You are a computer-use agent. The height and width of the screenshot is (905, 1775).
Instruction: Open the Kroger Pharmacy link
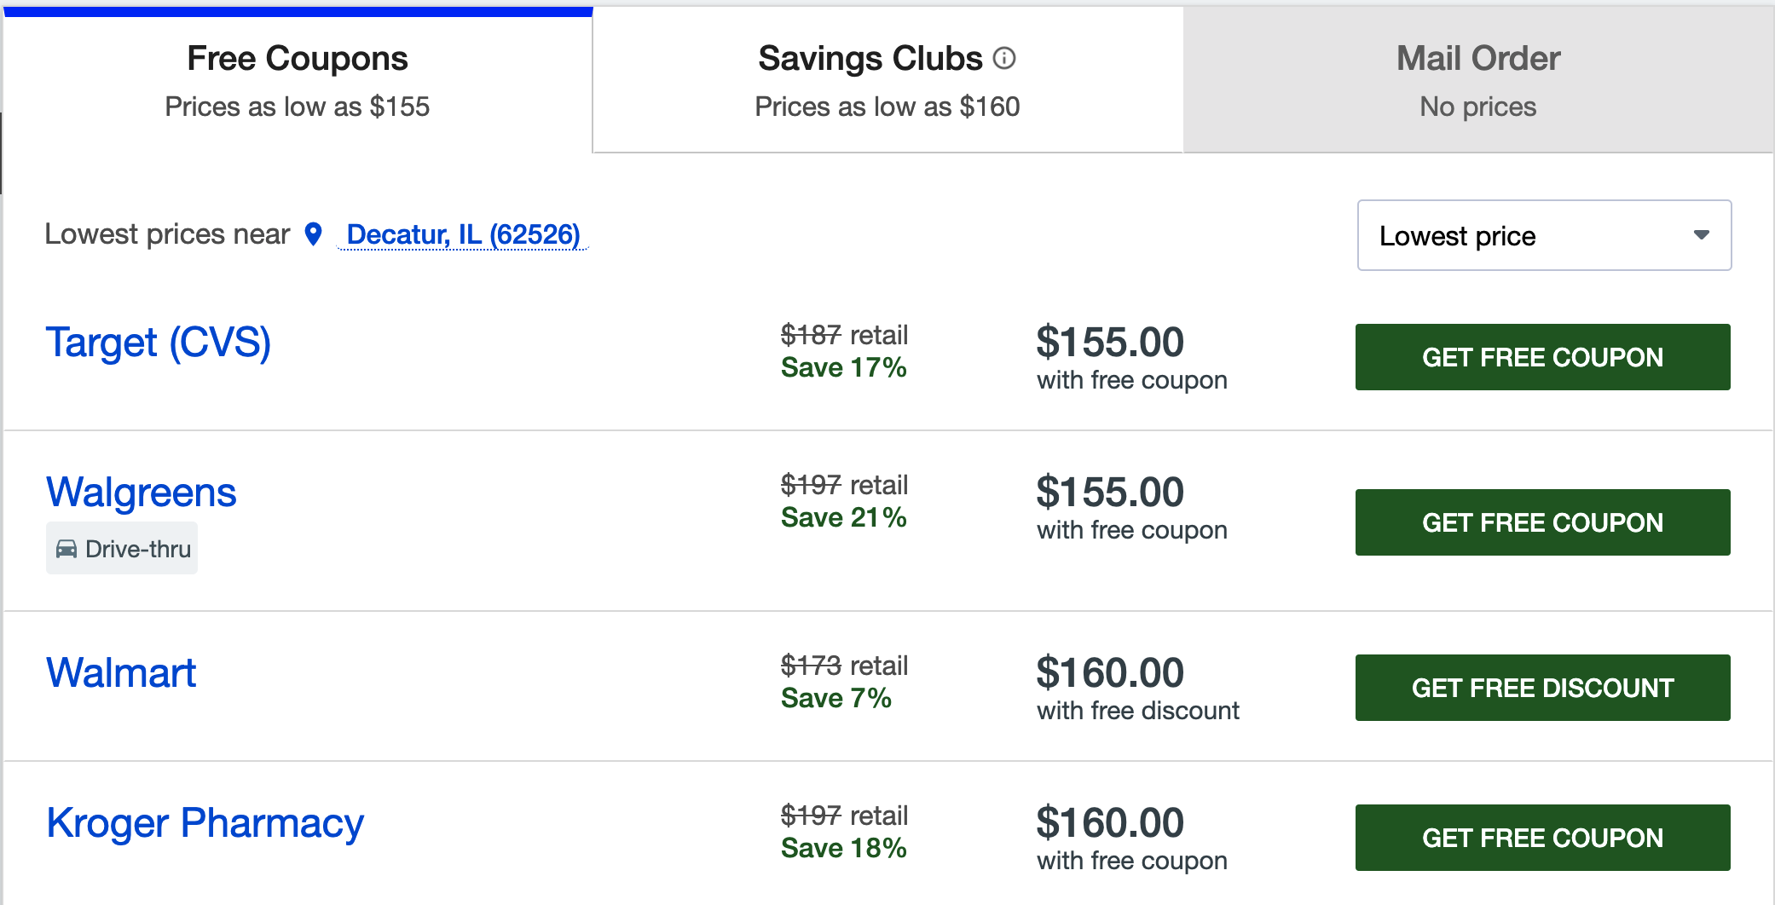click(205, 823)
